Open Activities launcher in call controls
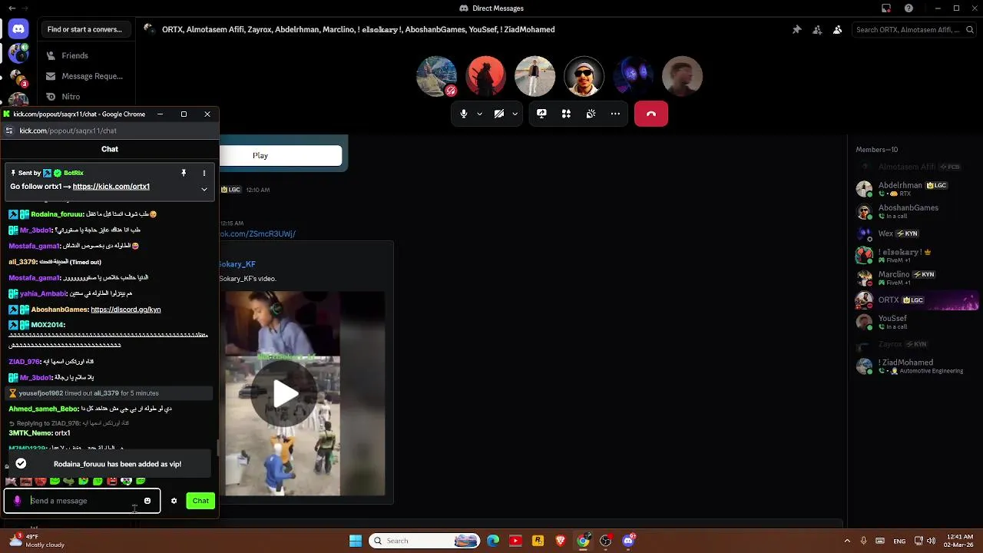Screen dimensions: 983x553 566,114
